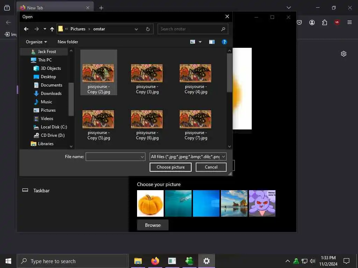
Task: Choose the pumpkin background picture
Action: [x=150, y=203]
